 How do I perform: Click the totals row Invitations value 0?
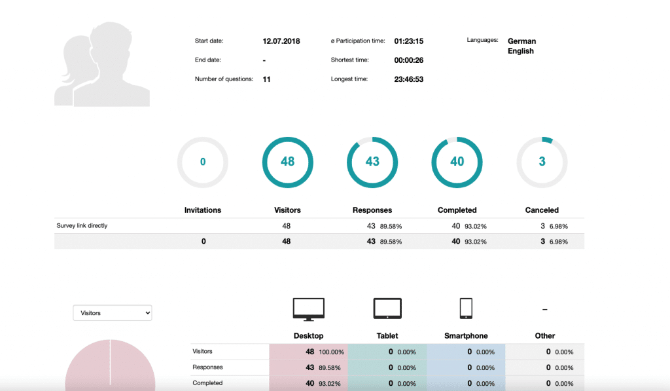[x=203, y=241]
